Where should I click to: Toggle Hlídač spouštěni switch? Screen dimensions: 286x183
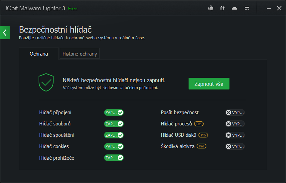pos(114,135)
